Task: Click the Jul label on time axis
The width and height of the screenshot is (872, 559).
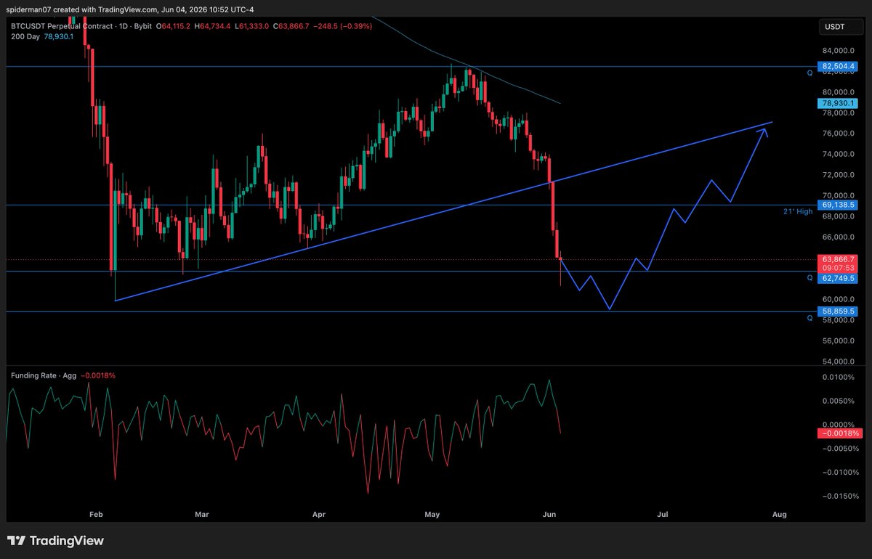Action: (663, 515)
